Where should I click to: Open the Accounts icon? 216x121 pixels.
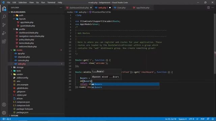tap(4, 105)
